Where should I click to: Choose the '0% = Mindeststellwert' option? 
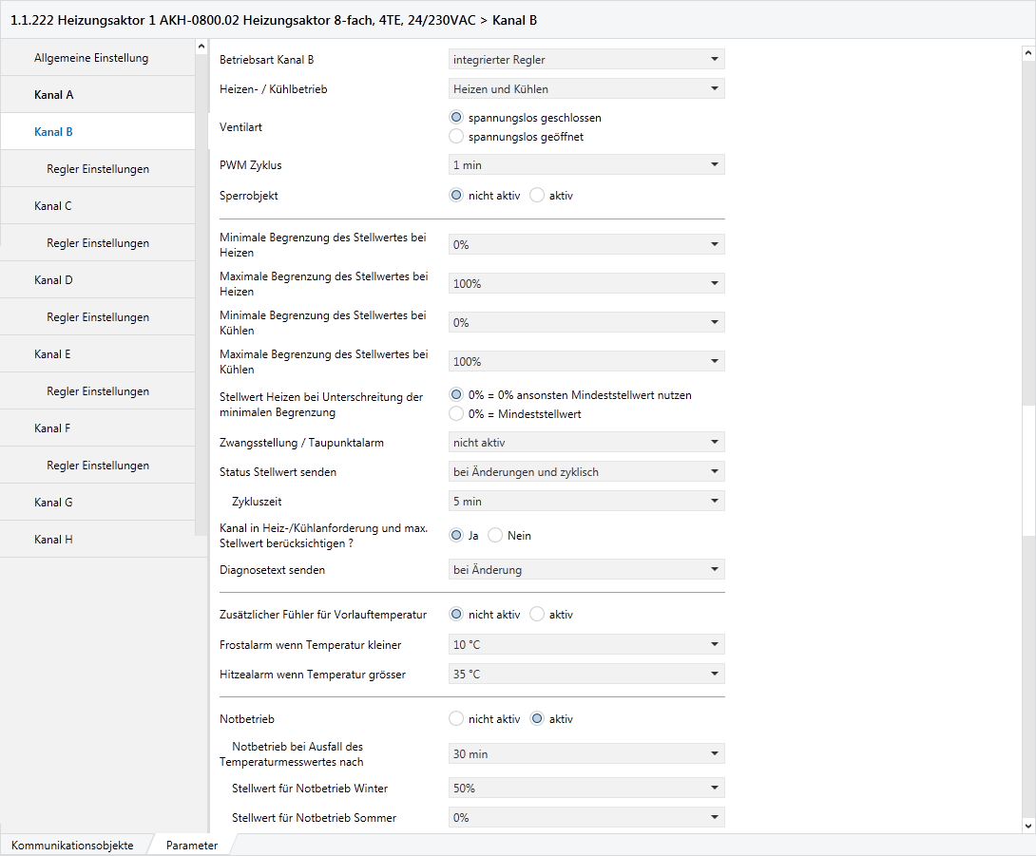click(456, 414)
